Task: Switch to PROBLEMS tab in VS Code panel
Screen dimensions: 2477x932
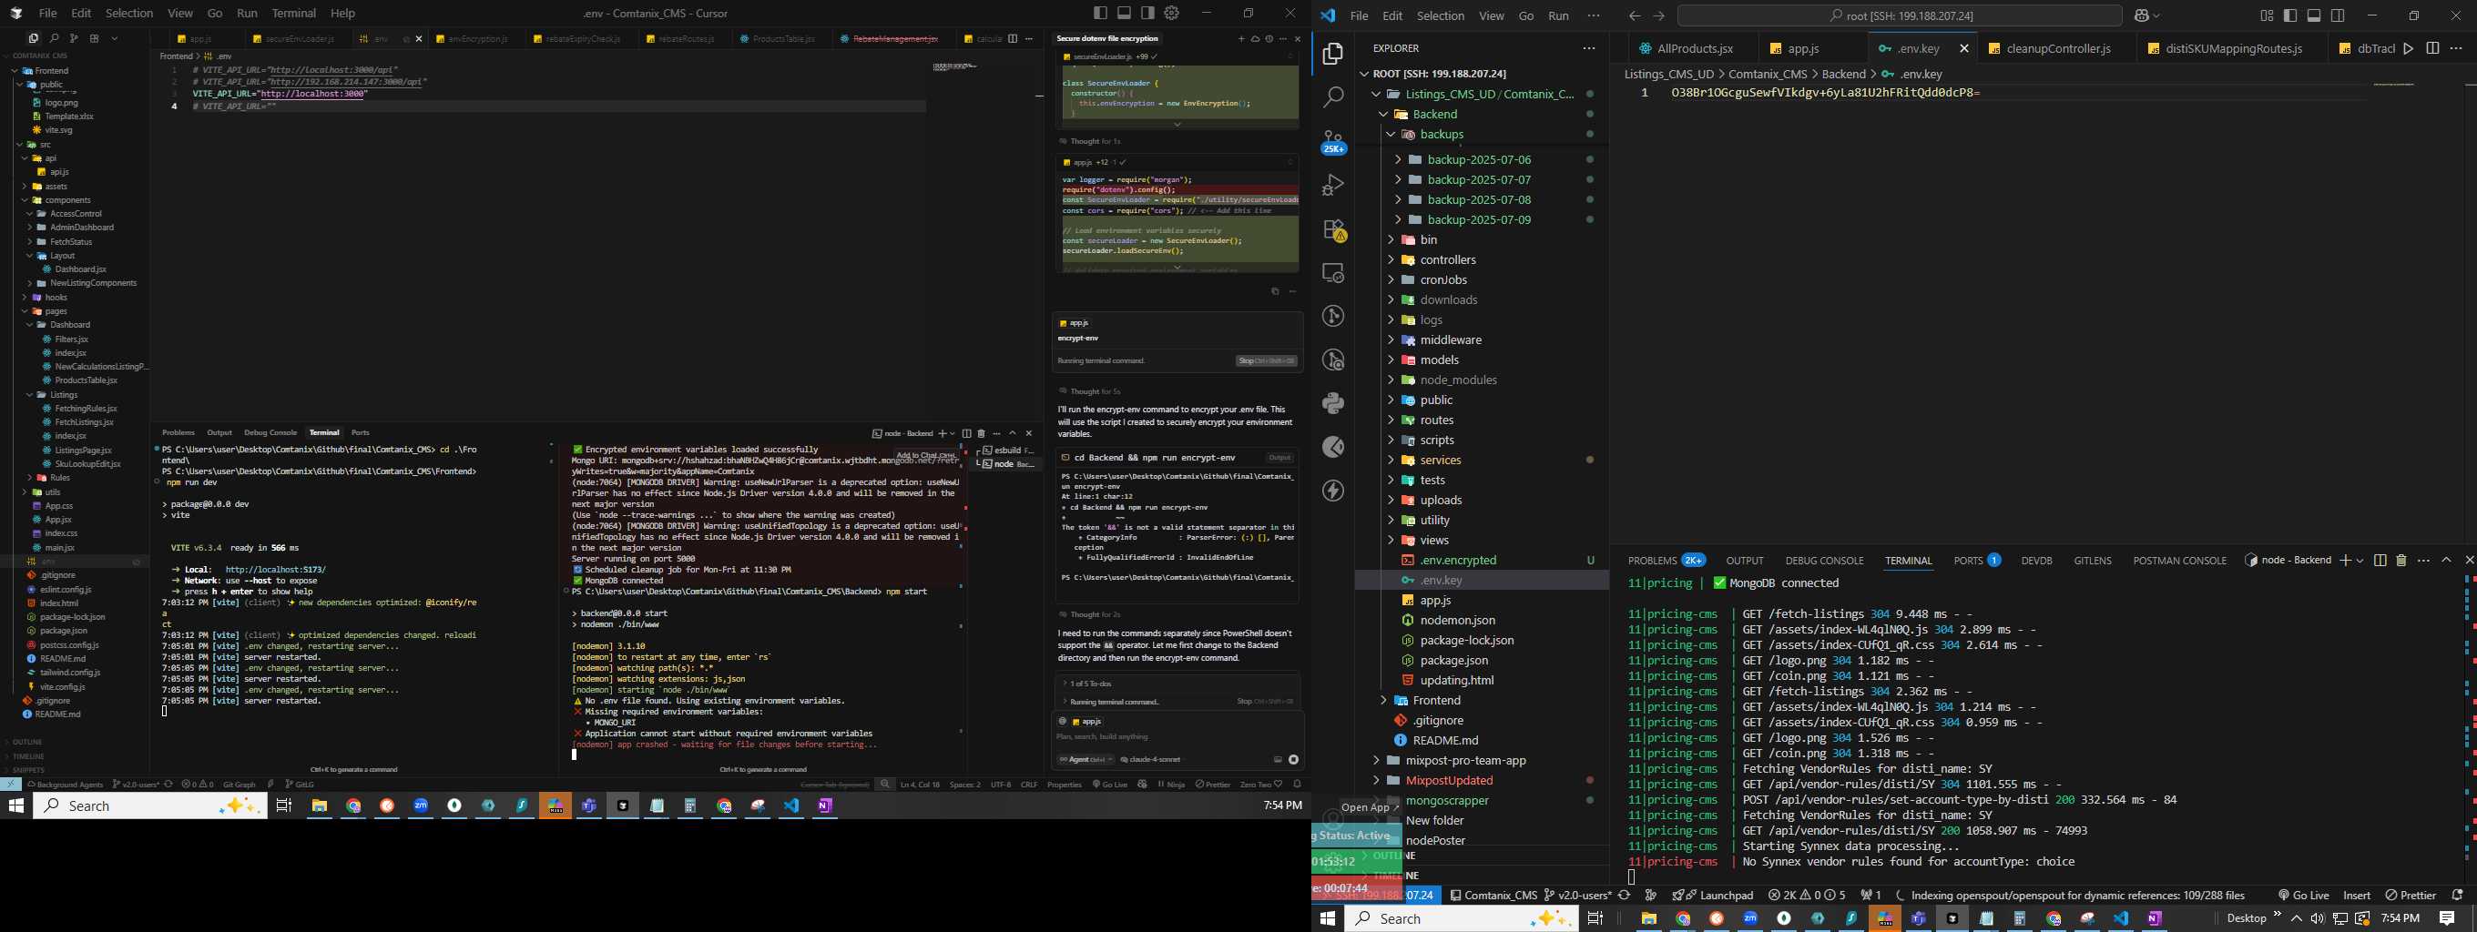Action: pyautogui.click(x=1652, y=560)
